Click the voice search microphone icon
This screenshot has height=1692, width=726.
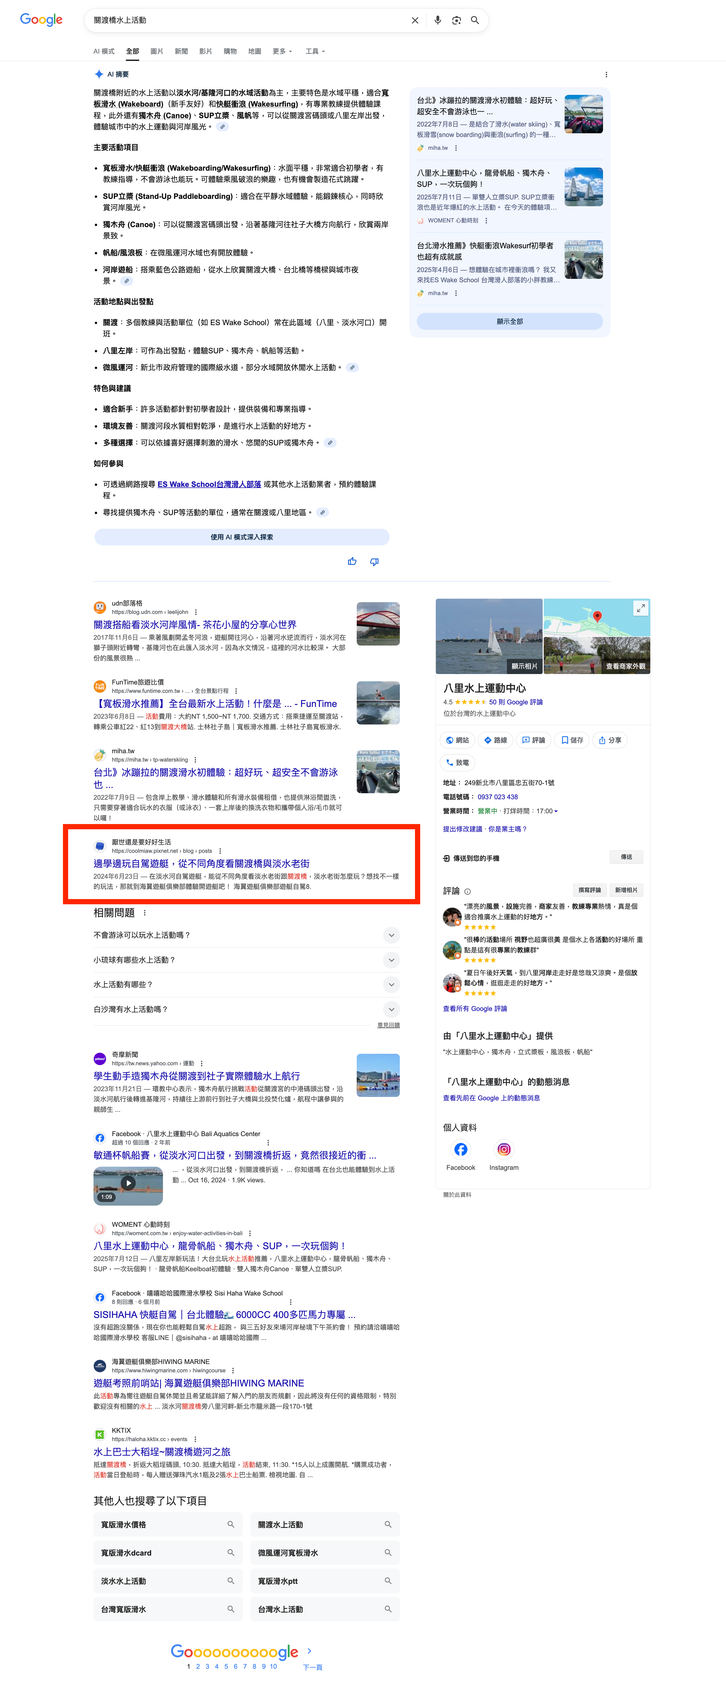pos(437,20)
